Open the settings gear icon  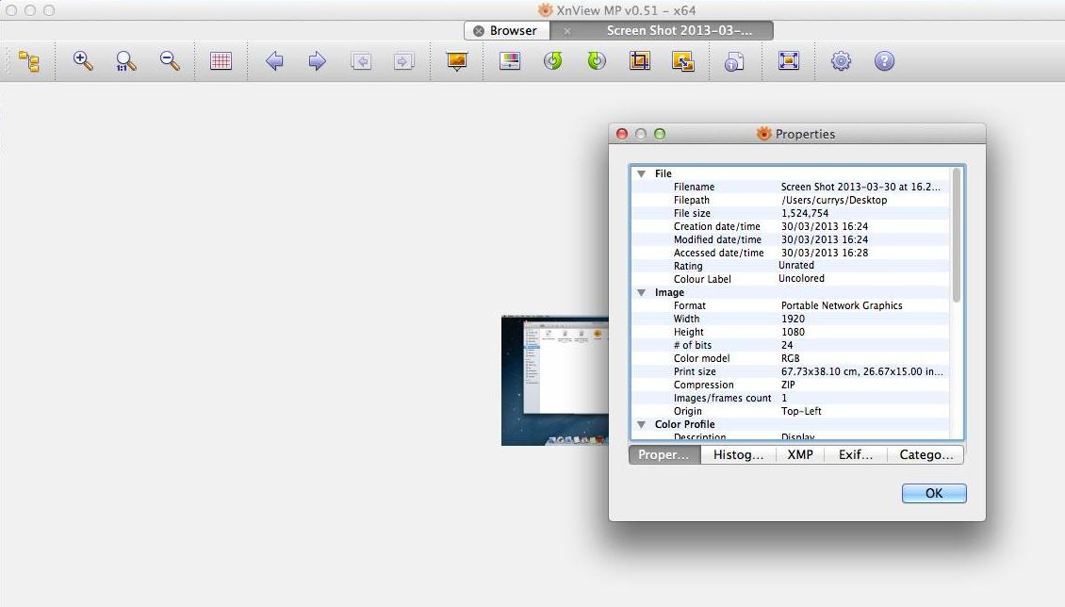click(841, 61)
